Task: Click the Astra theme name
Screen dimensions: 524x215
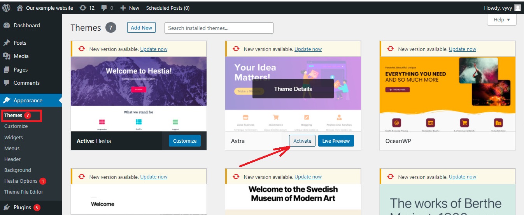Action: pyautogui.click(x=238, y=141)
